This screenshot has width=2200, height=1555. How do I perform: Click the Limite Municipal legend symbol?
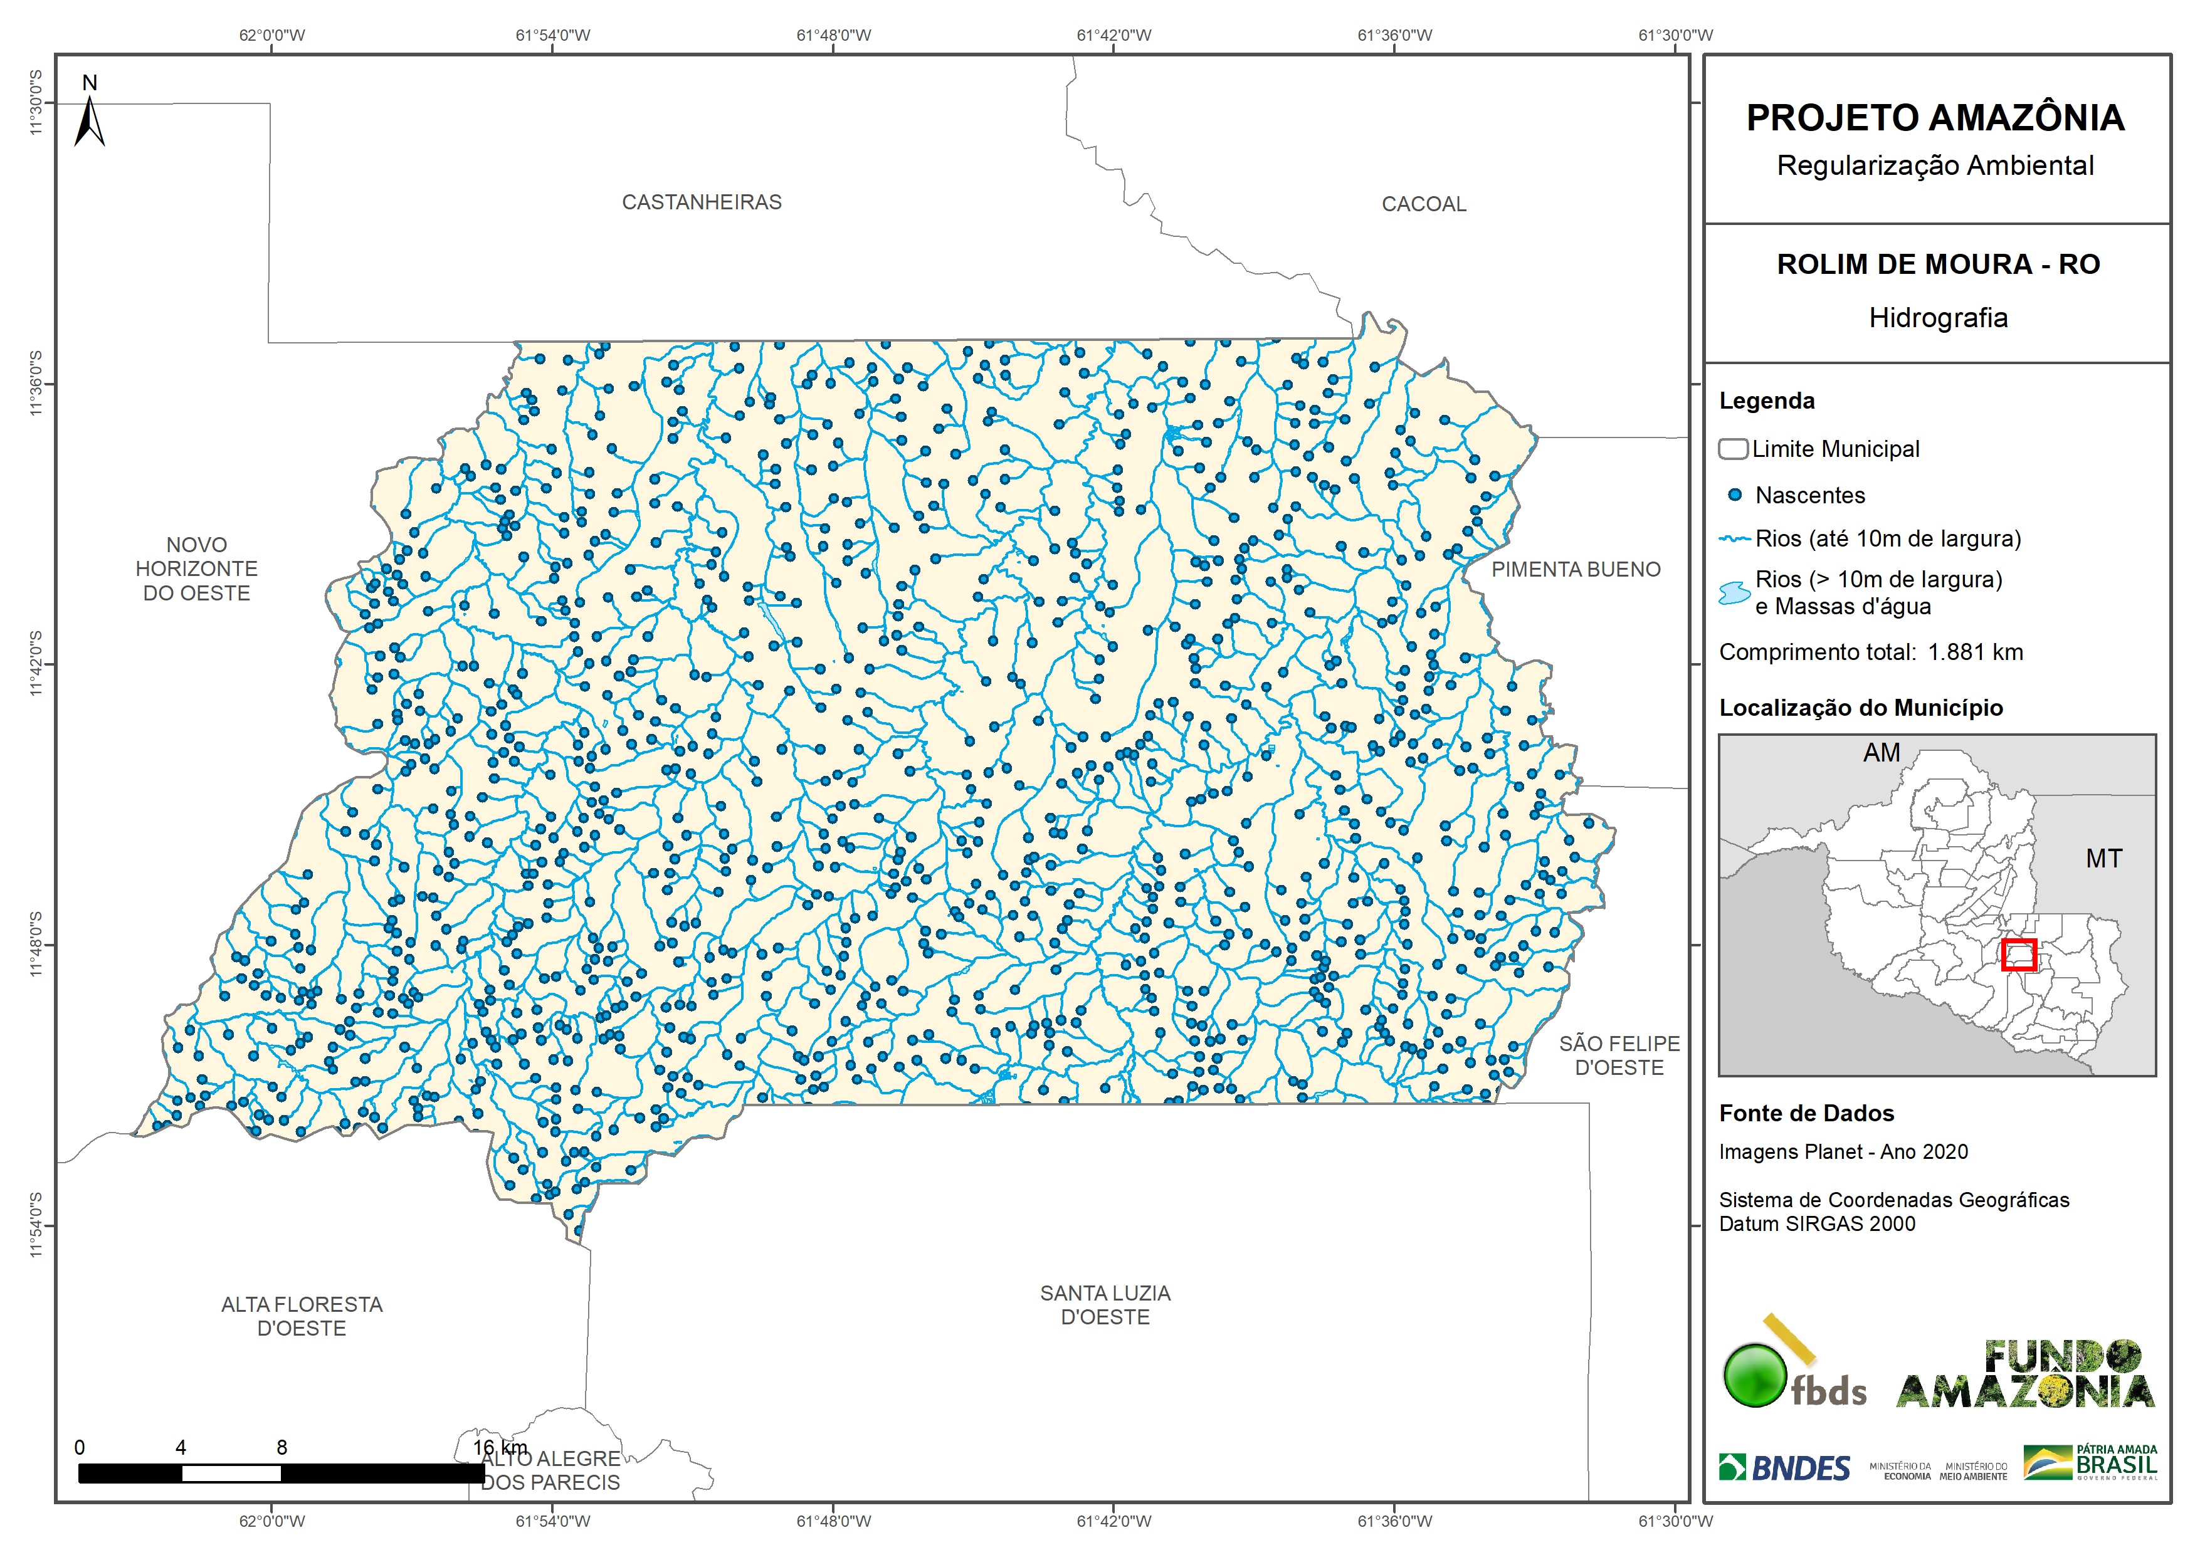(1734, 448)
